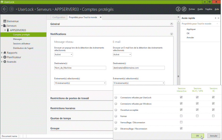This screenshot has width=222, height=140.
Task: Click the Bienvenue grid icon
Action: click(5, 21)
